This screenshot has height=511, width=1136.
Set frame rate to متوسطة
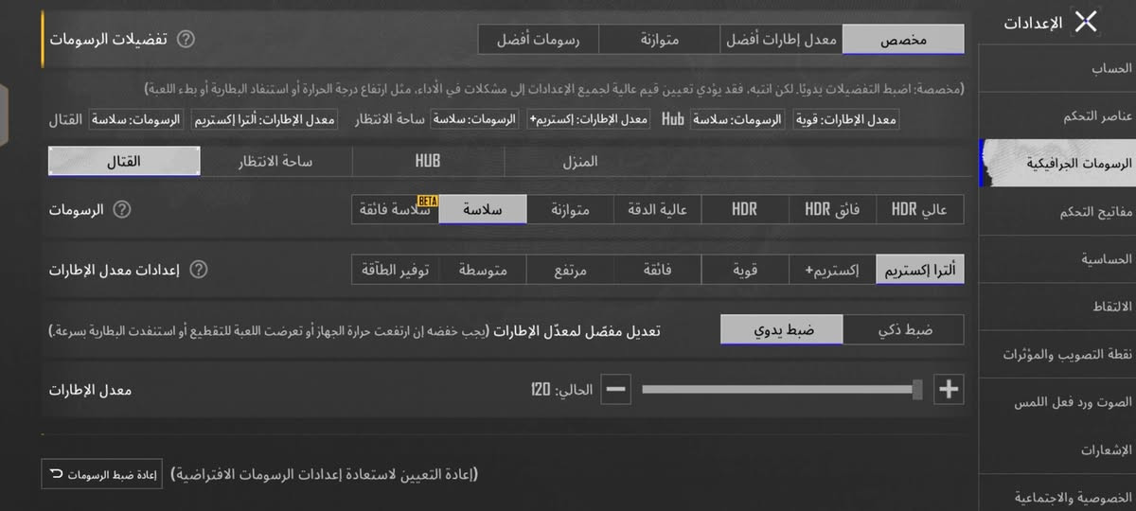(483, 270)
